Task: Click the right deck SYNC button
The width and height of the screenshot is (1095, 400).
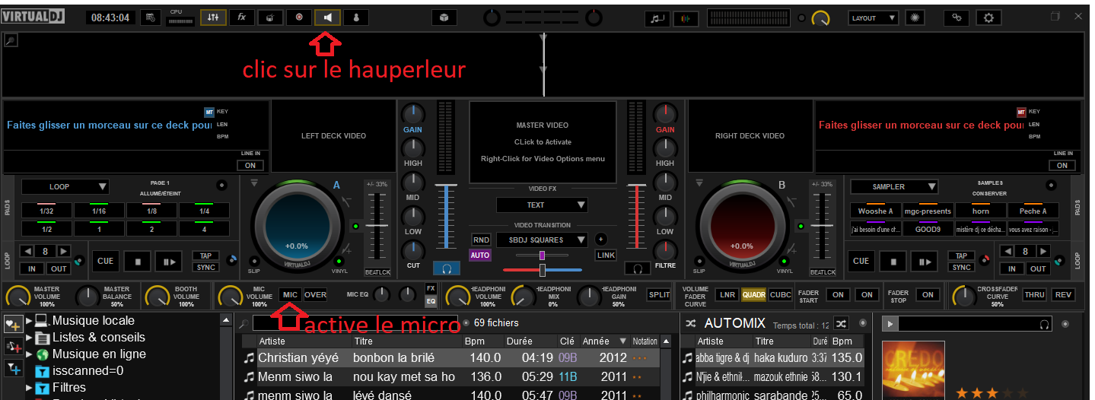Action: coord(962,267)
